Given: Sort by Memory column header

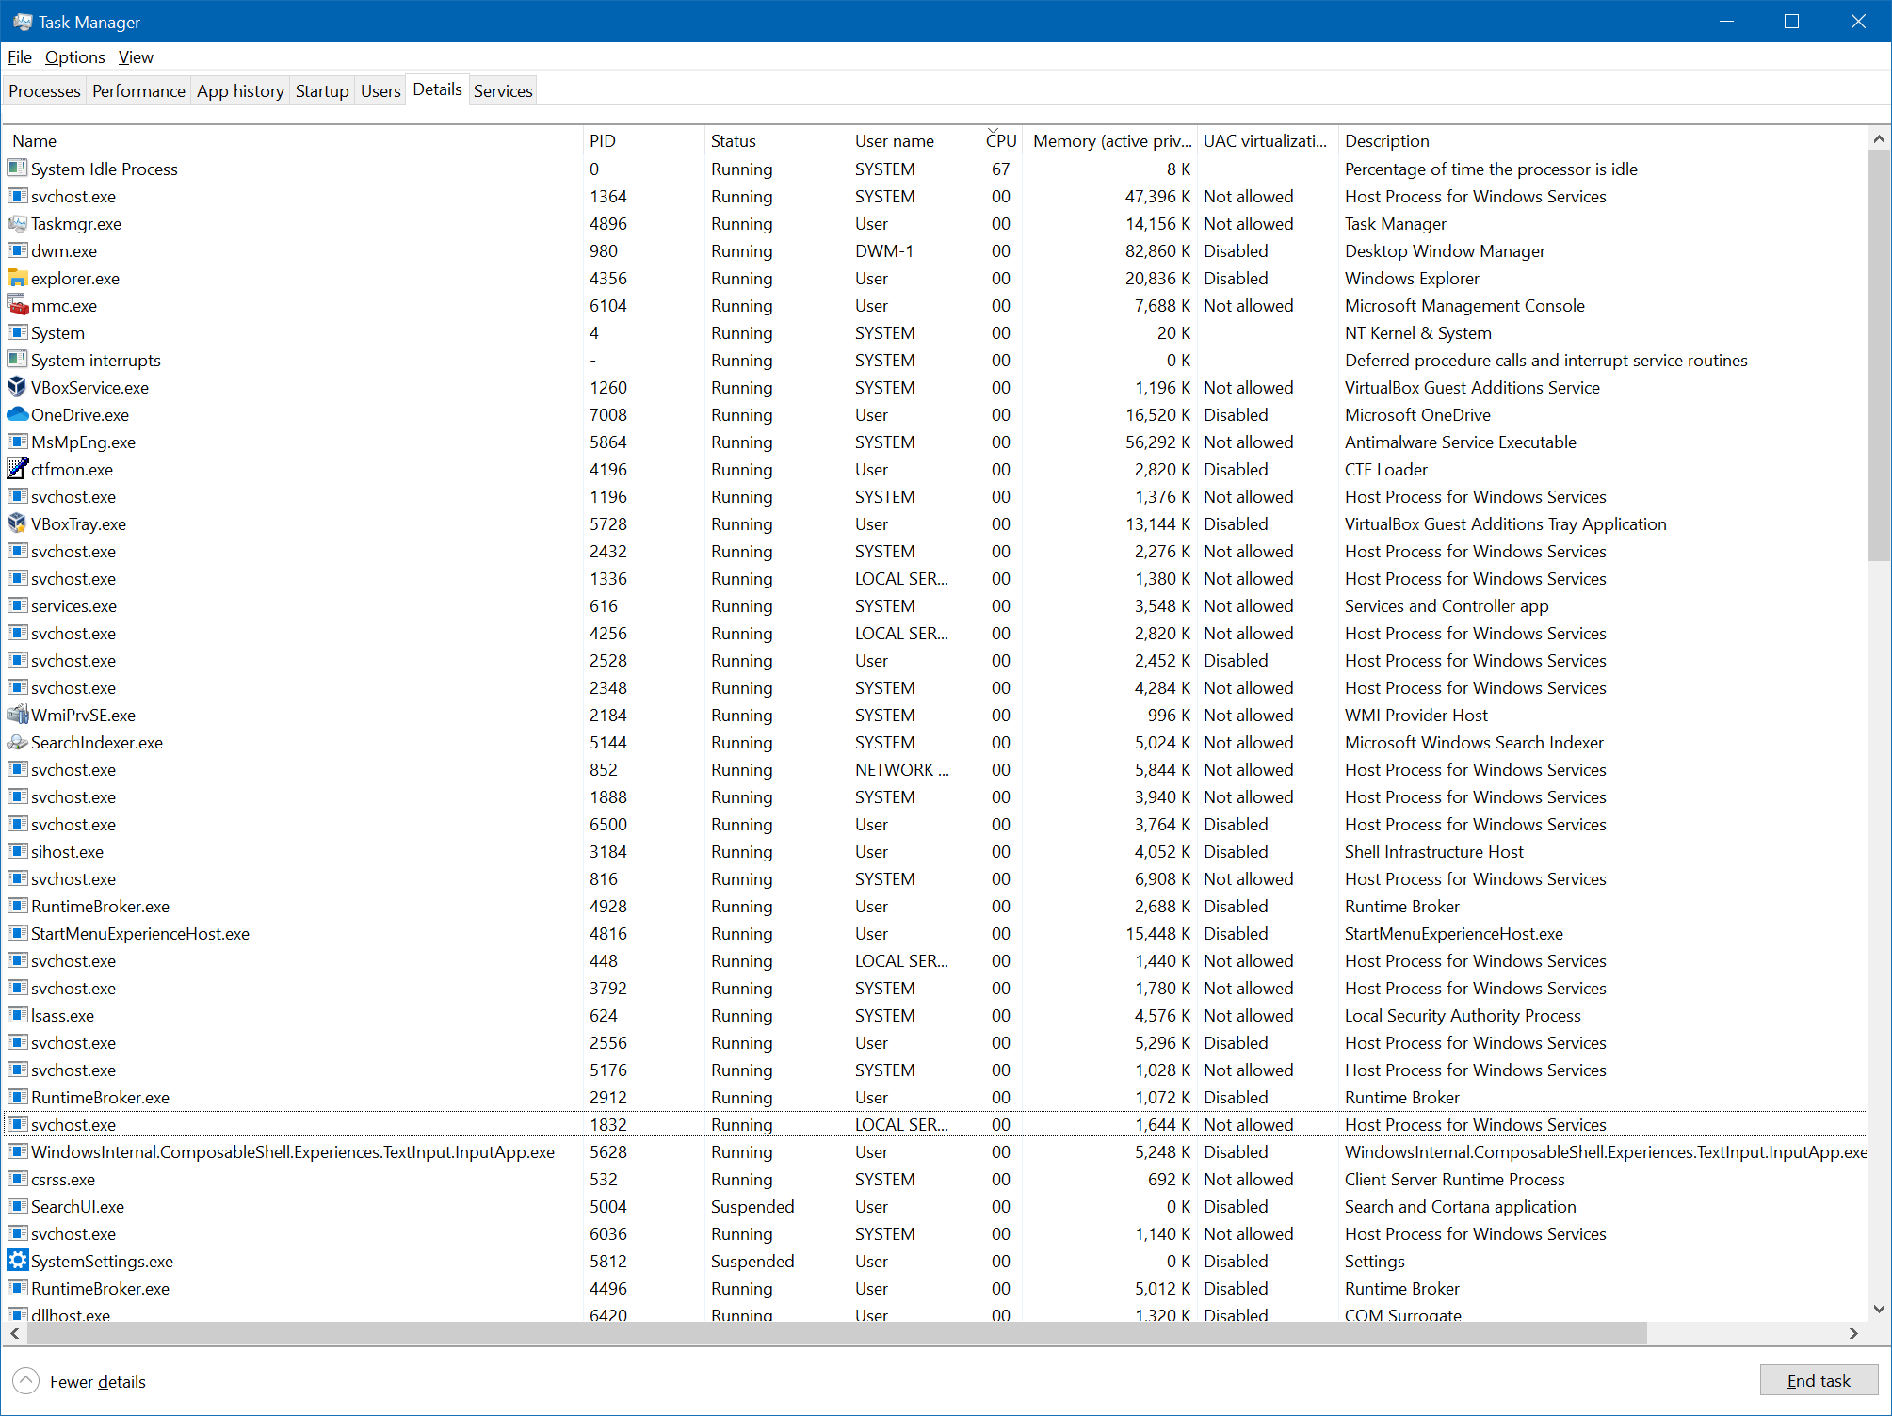Looking at the screenshot, I should pos(1111,141).
